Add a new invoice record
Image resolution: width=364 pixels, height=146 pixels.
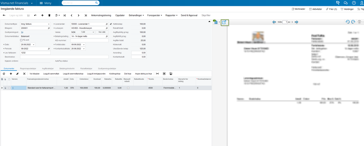(x=42, y=15)
